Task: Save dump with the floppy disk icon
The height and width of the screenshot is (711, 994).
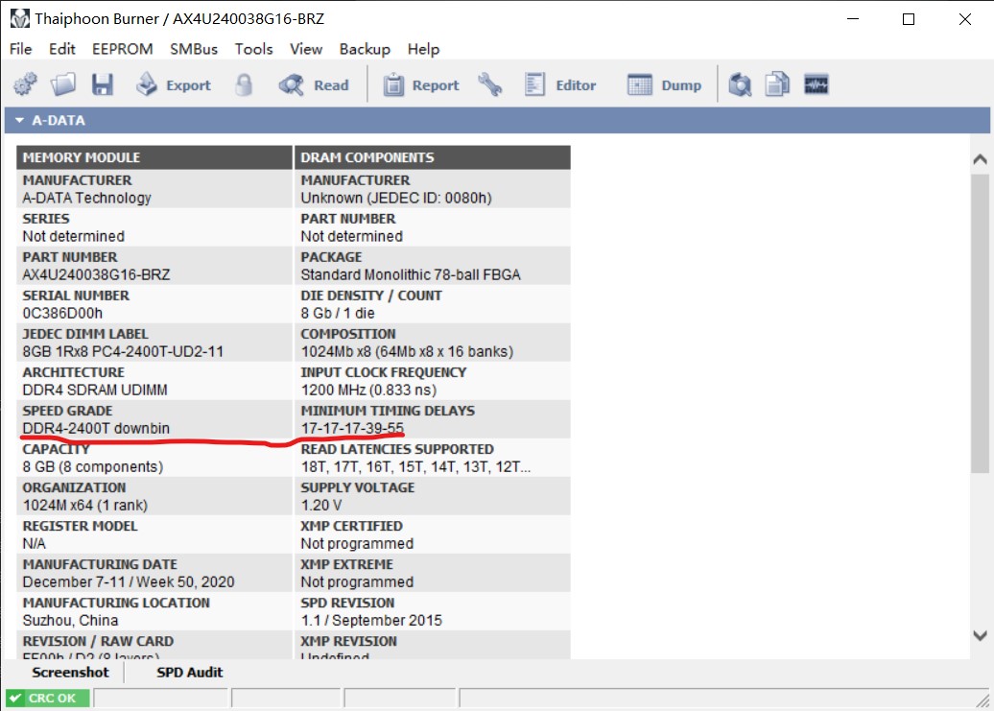Action: coord(102,84)
